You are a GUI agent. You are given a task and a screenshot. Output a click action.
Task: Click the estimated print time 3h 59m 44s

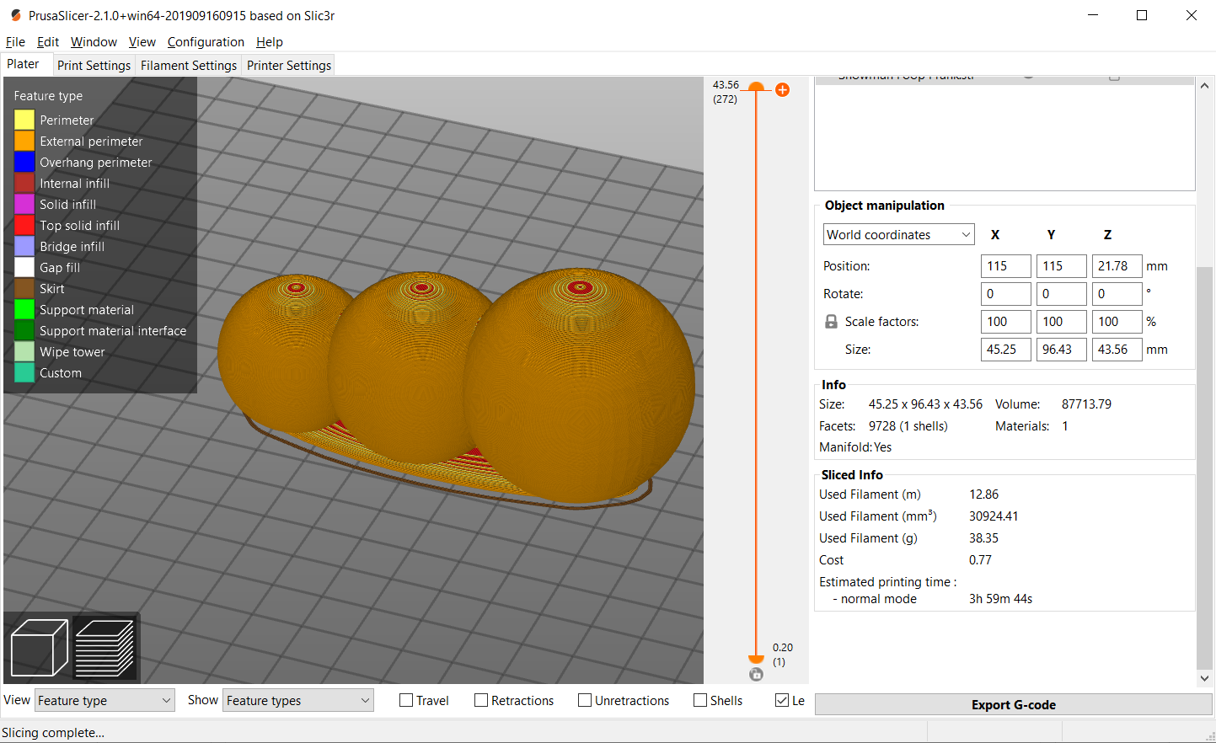[1000, 599]
